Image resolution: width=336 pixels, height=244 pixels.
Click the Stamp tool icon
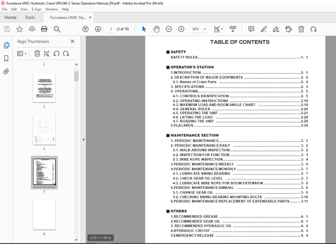(x=288, y=29)
